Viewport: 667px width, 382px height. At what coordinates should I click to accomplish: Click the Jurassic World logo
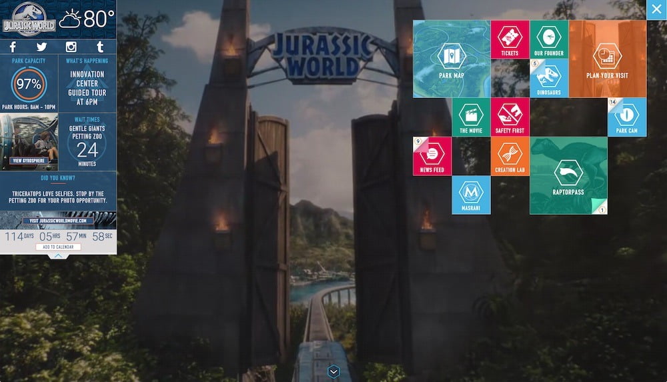29,20
